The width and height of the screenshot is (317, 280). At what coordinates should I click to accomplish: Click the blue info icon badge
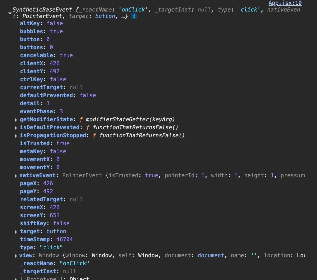[134, 16]
